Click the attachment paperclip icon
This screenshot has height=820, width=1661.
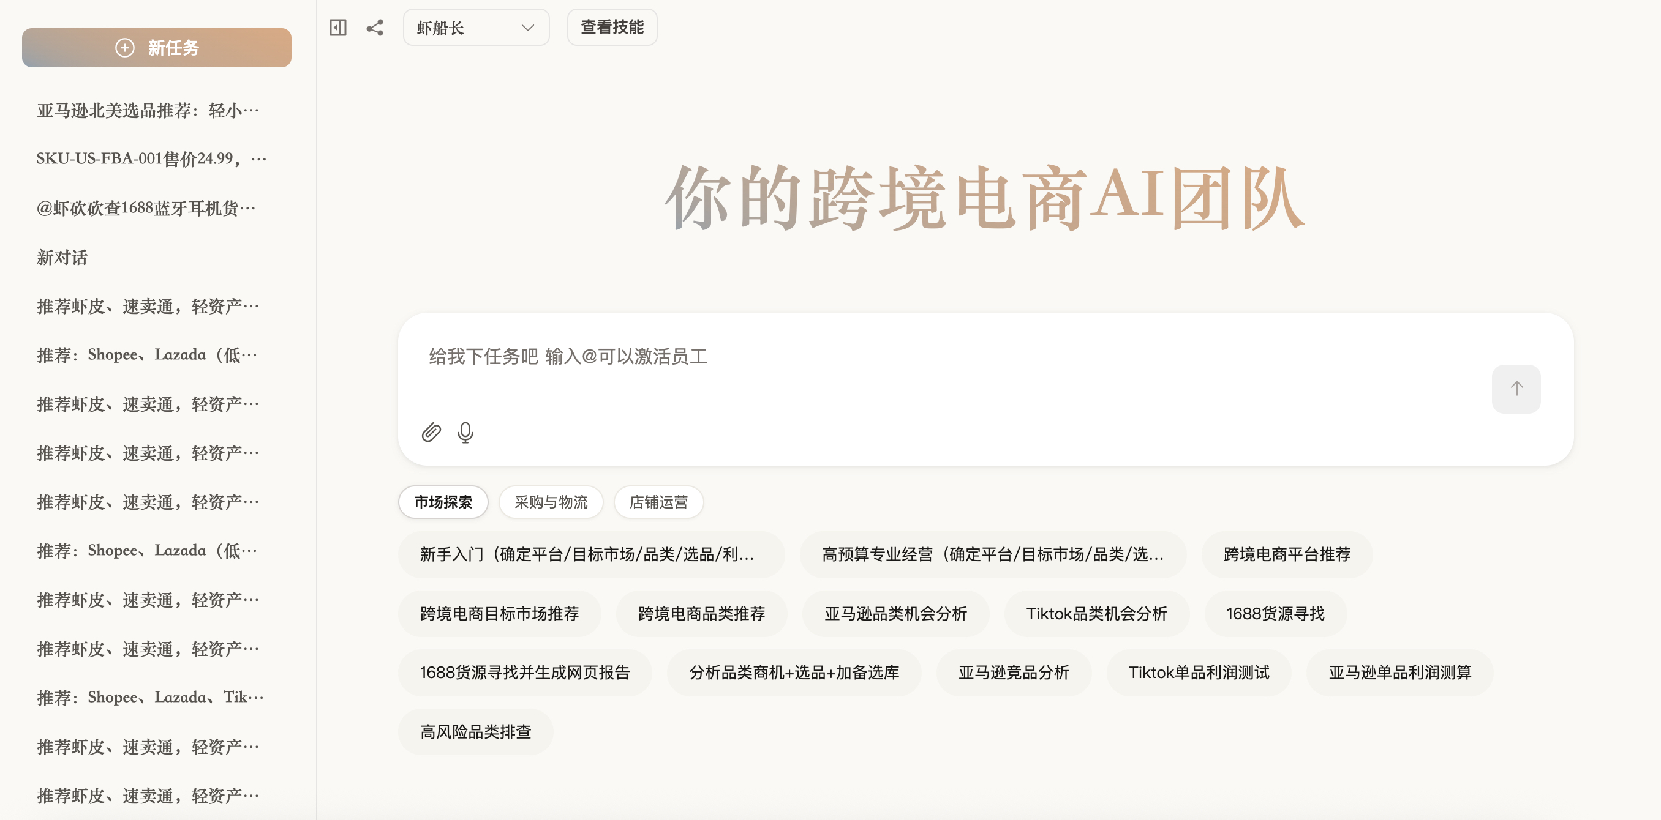click(431, 432)
